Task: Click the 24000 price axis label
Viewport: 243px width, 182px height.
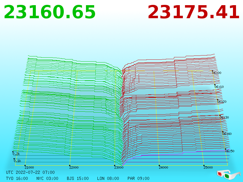Action: [x=163, y=167]
